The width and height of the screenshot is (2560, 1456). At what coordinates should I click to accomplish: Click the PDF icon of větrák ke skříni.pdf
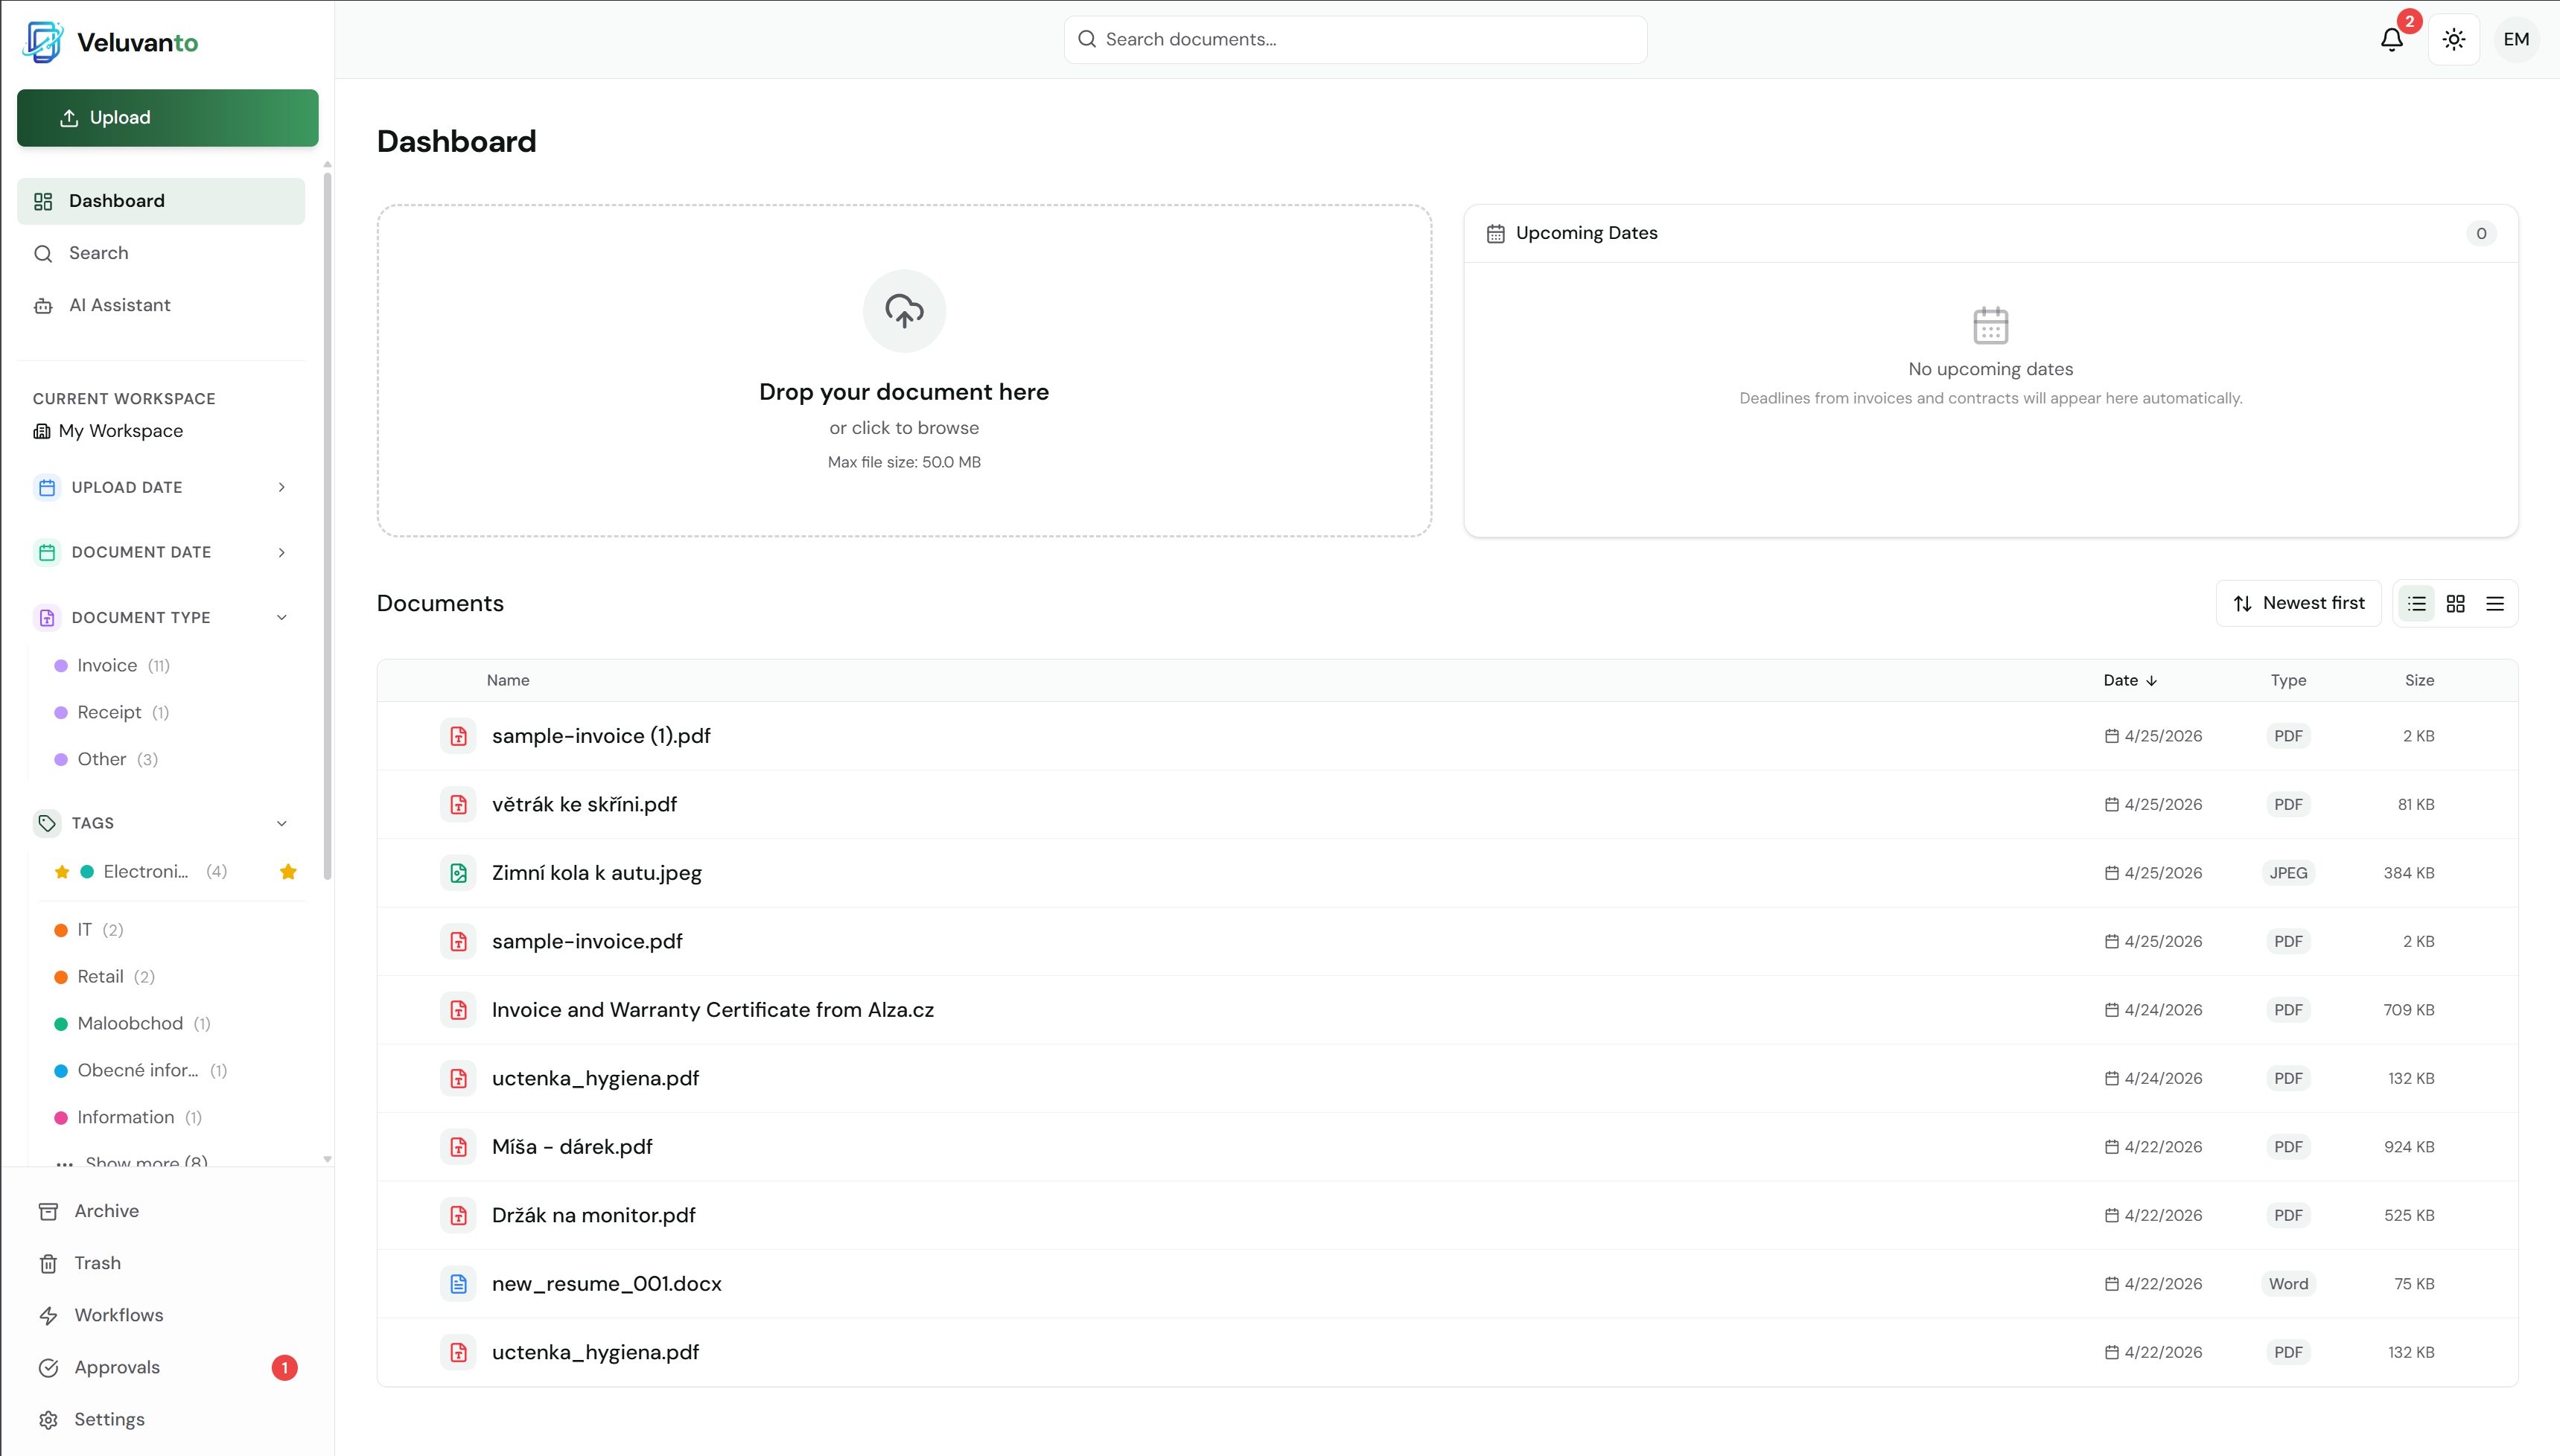pyautogui.click(x=458, y=804)
